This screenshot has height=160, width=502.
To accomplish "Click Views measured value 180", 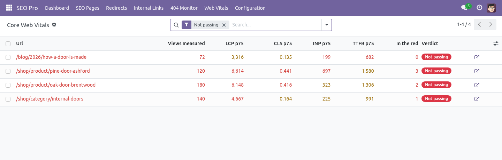I will (x=201, y=85).
